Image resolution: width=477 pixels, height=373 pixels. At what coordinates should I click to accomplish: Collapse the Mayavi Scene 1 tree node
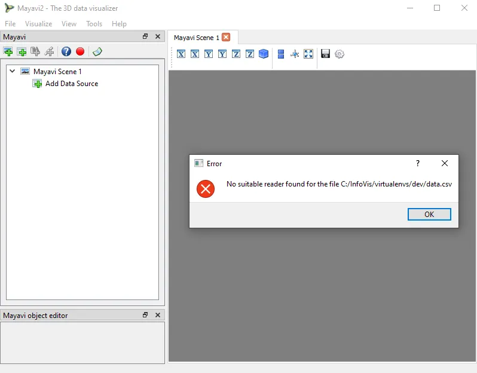(x=12, y=71)
